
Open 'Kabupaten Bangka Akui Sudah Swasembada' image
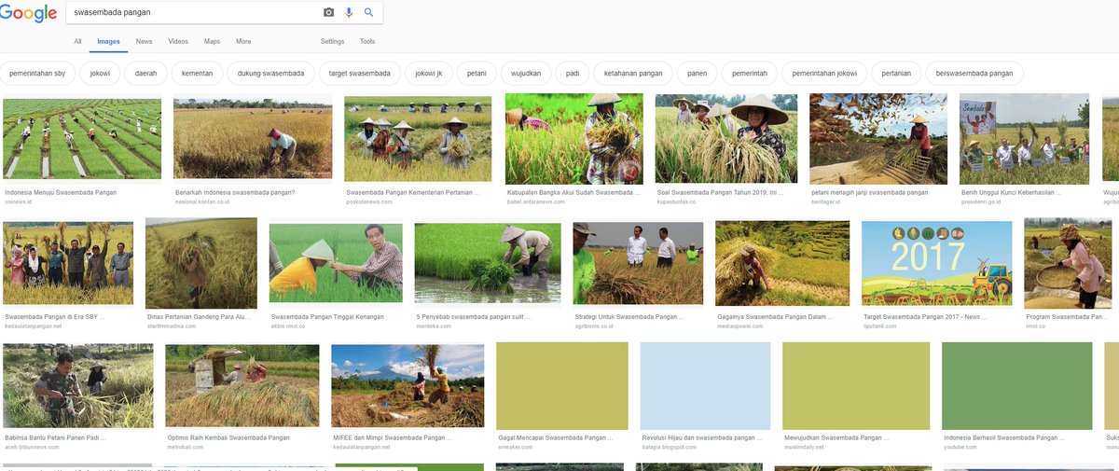coord(574,138)
